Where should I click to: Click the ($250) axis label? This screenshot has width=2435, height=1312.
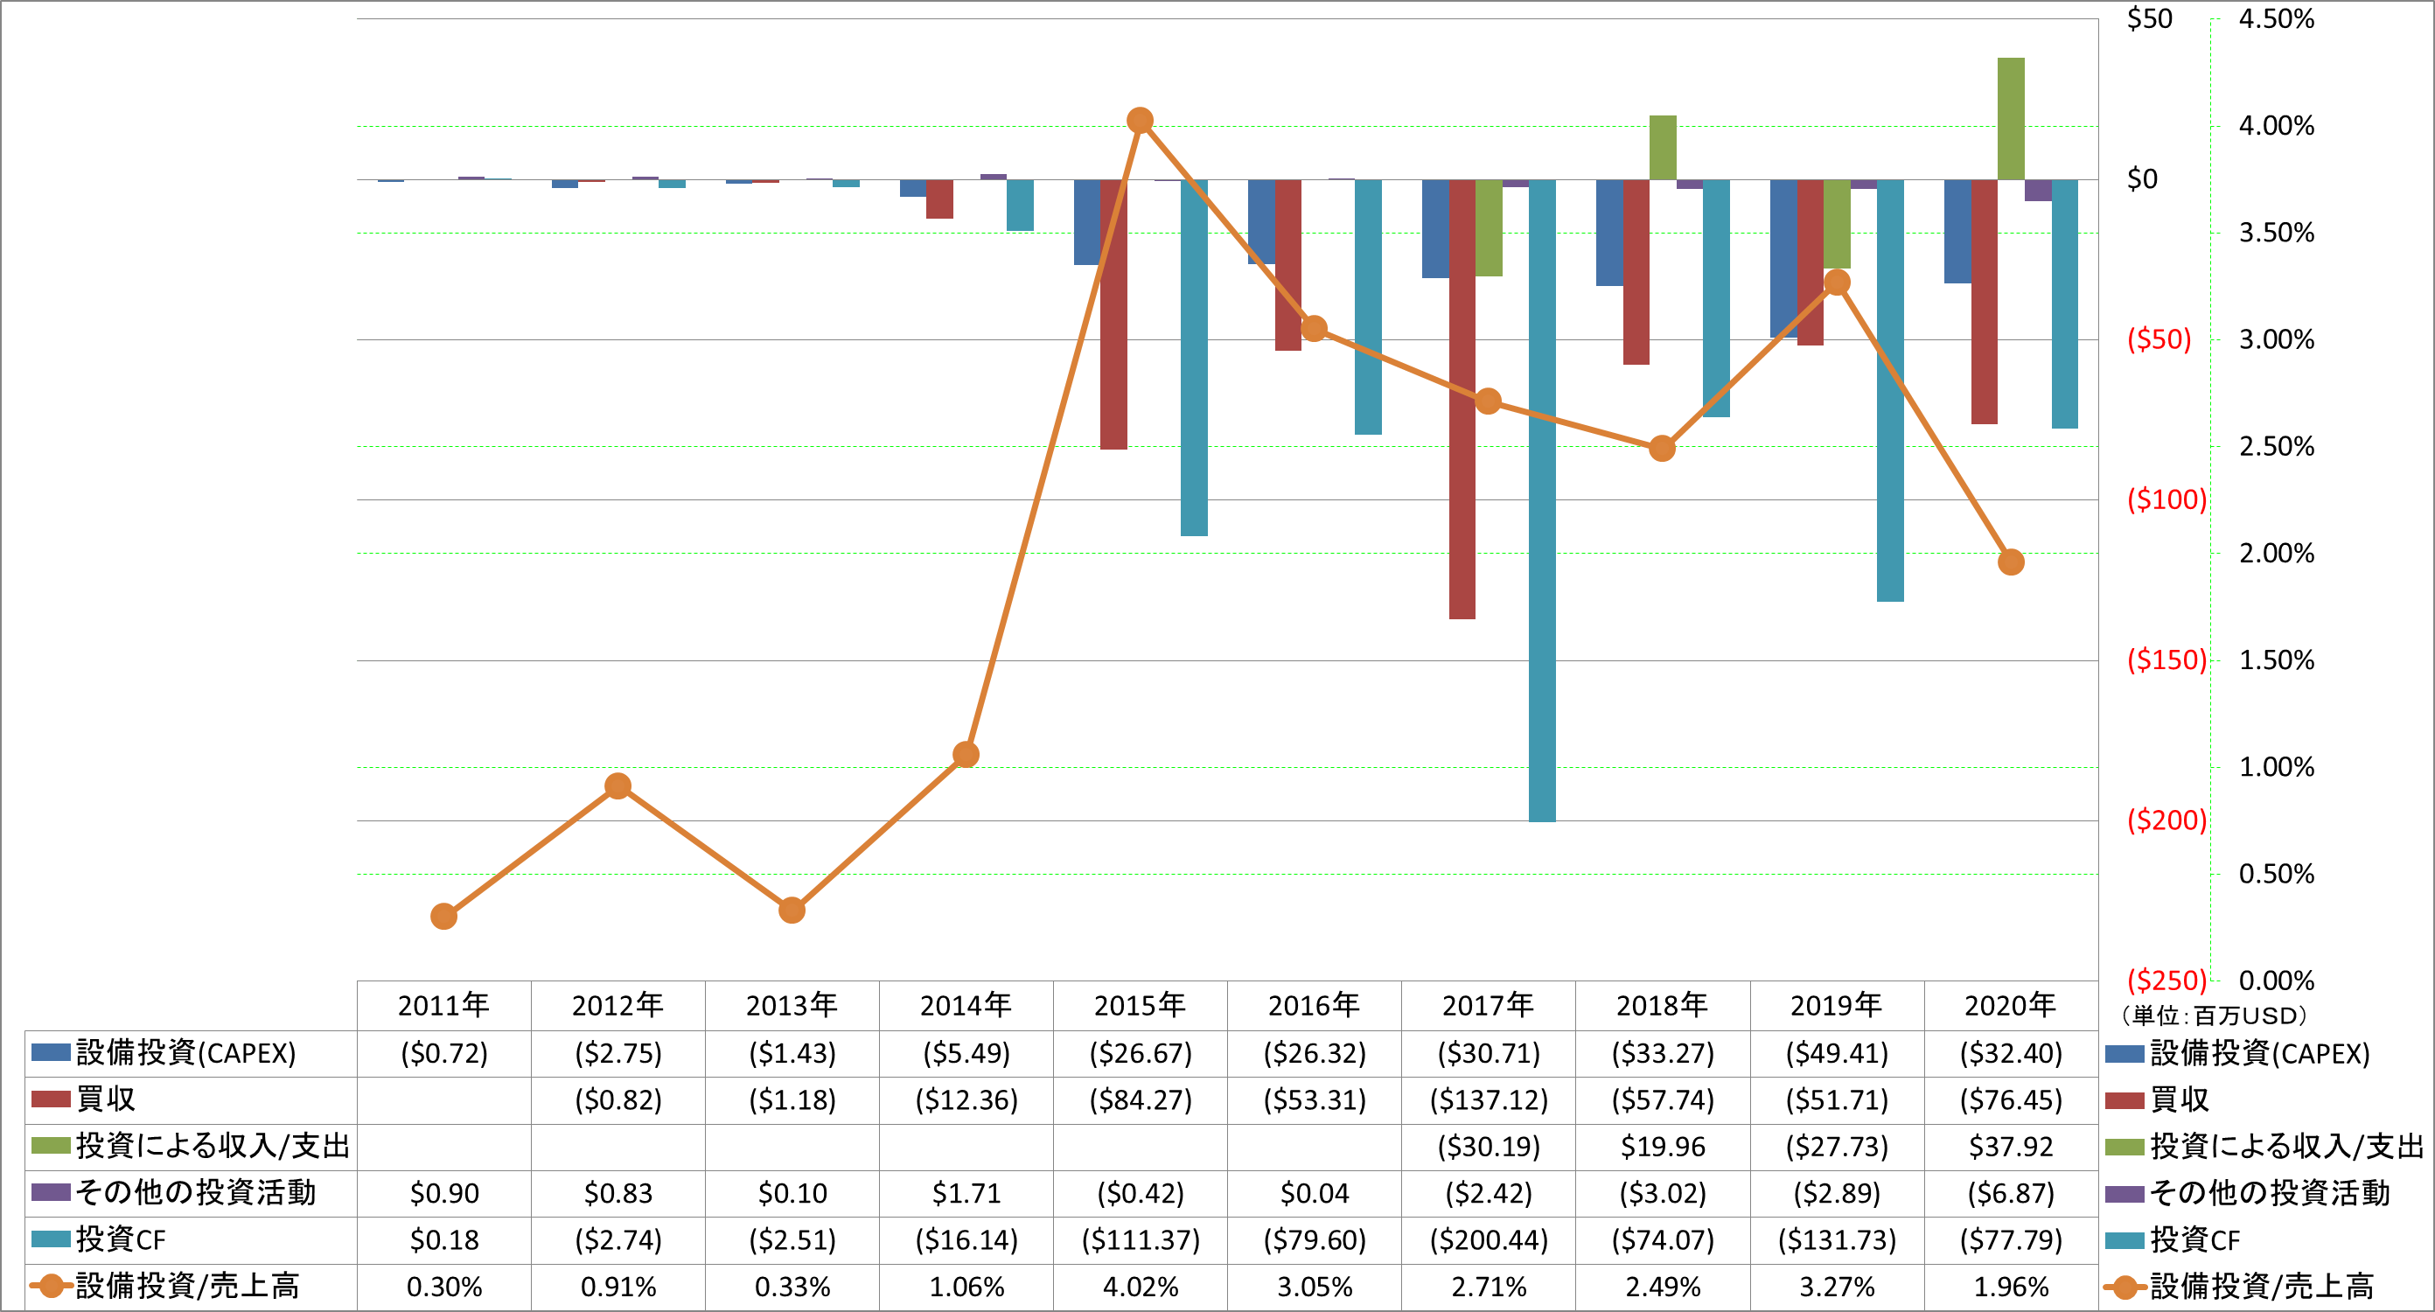point(2166,980)
